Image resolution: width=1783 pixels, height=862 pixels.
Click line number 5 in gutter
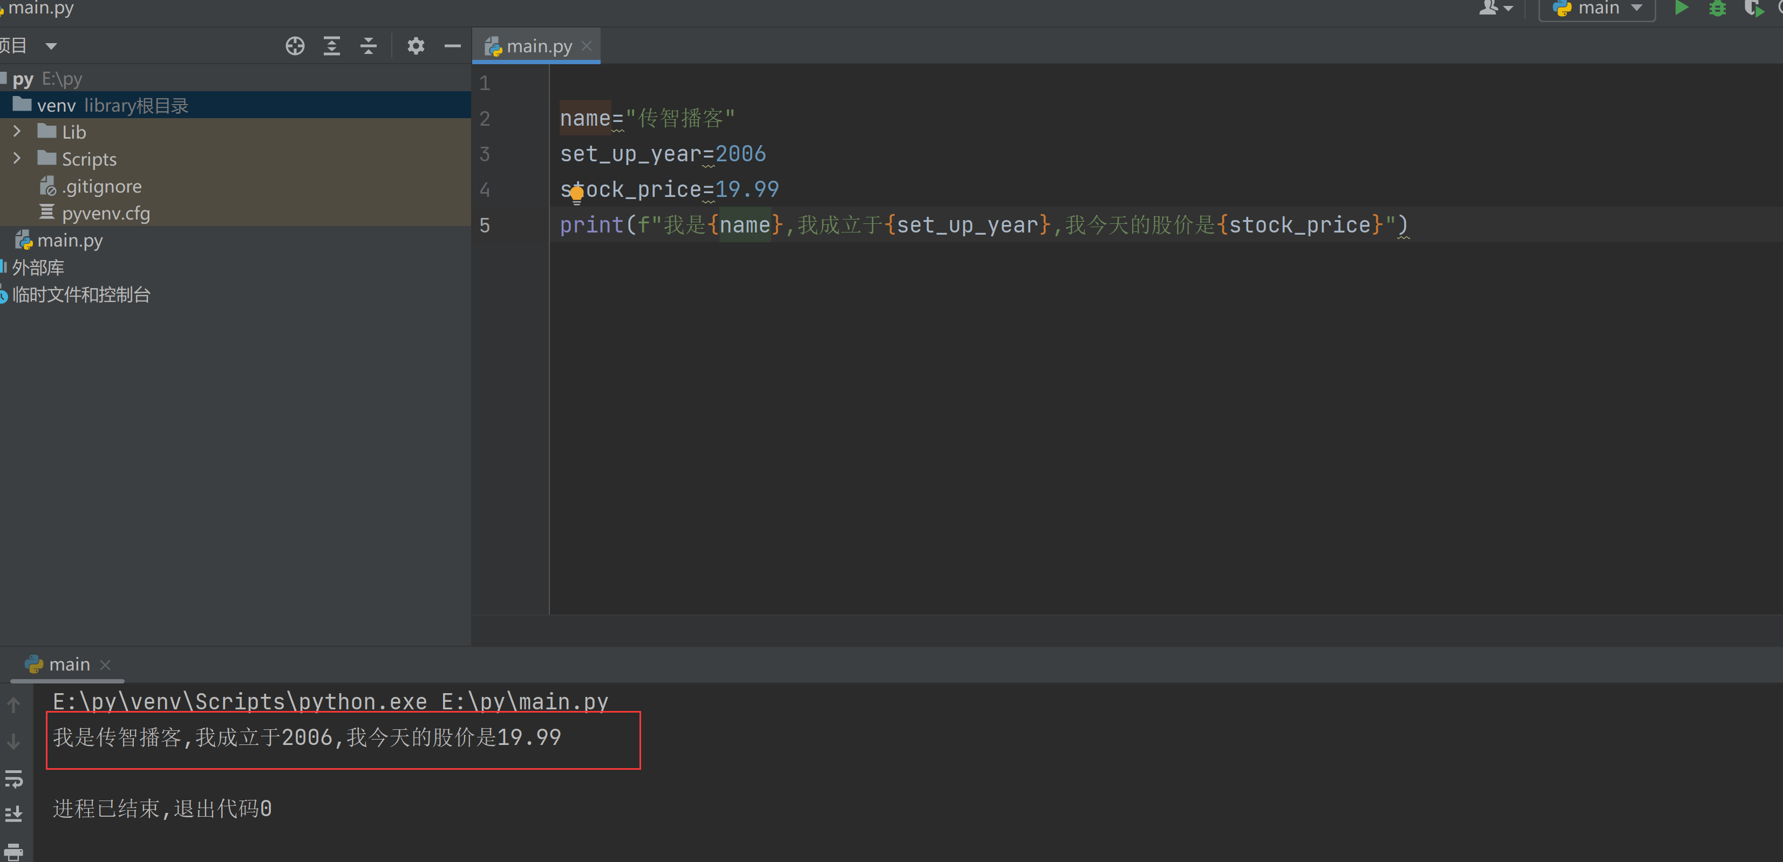pyautogui.click(x=485, y=225)
